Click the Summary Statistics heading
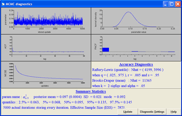The width and height of the screenshot is (182, 116). (91, 91)
